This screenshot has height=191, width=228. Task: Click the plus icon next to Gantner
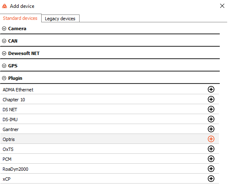pos(211,129)
